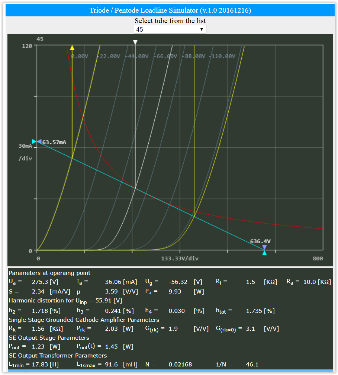Click the -110.00V grid curve label
Screen dimensions: 338x375
222,56
